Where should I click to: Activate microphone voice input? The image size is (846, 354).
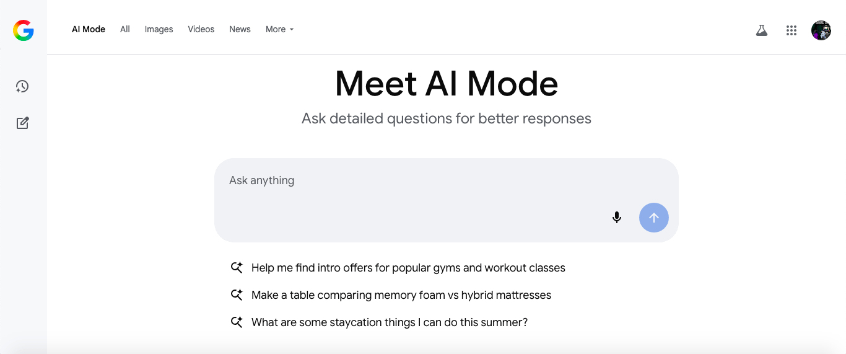(x=616, y=218)
